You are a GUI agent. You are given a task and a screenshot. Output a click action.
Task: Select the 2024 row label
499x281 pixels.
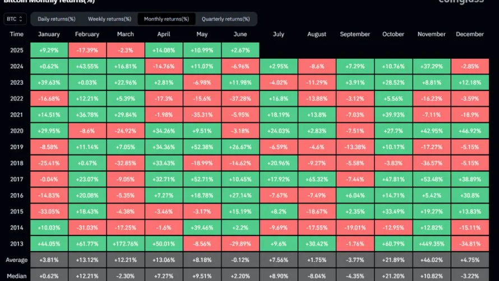[x=17, y=67]
